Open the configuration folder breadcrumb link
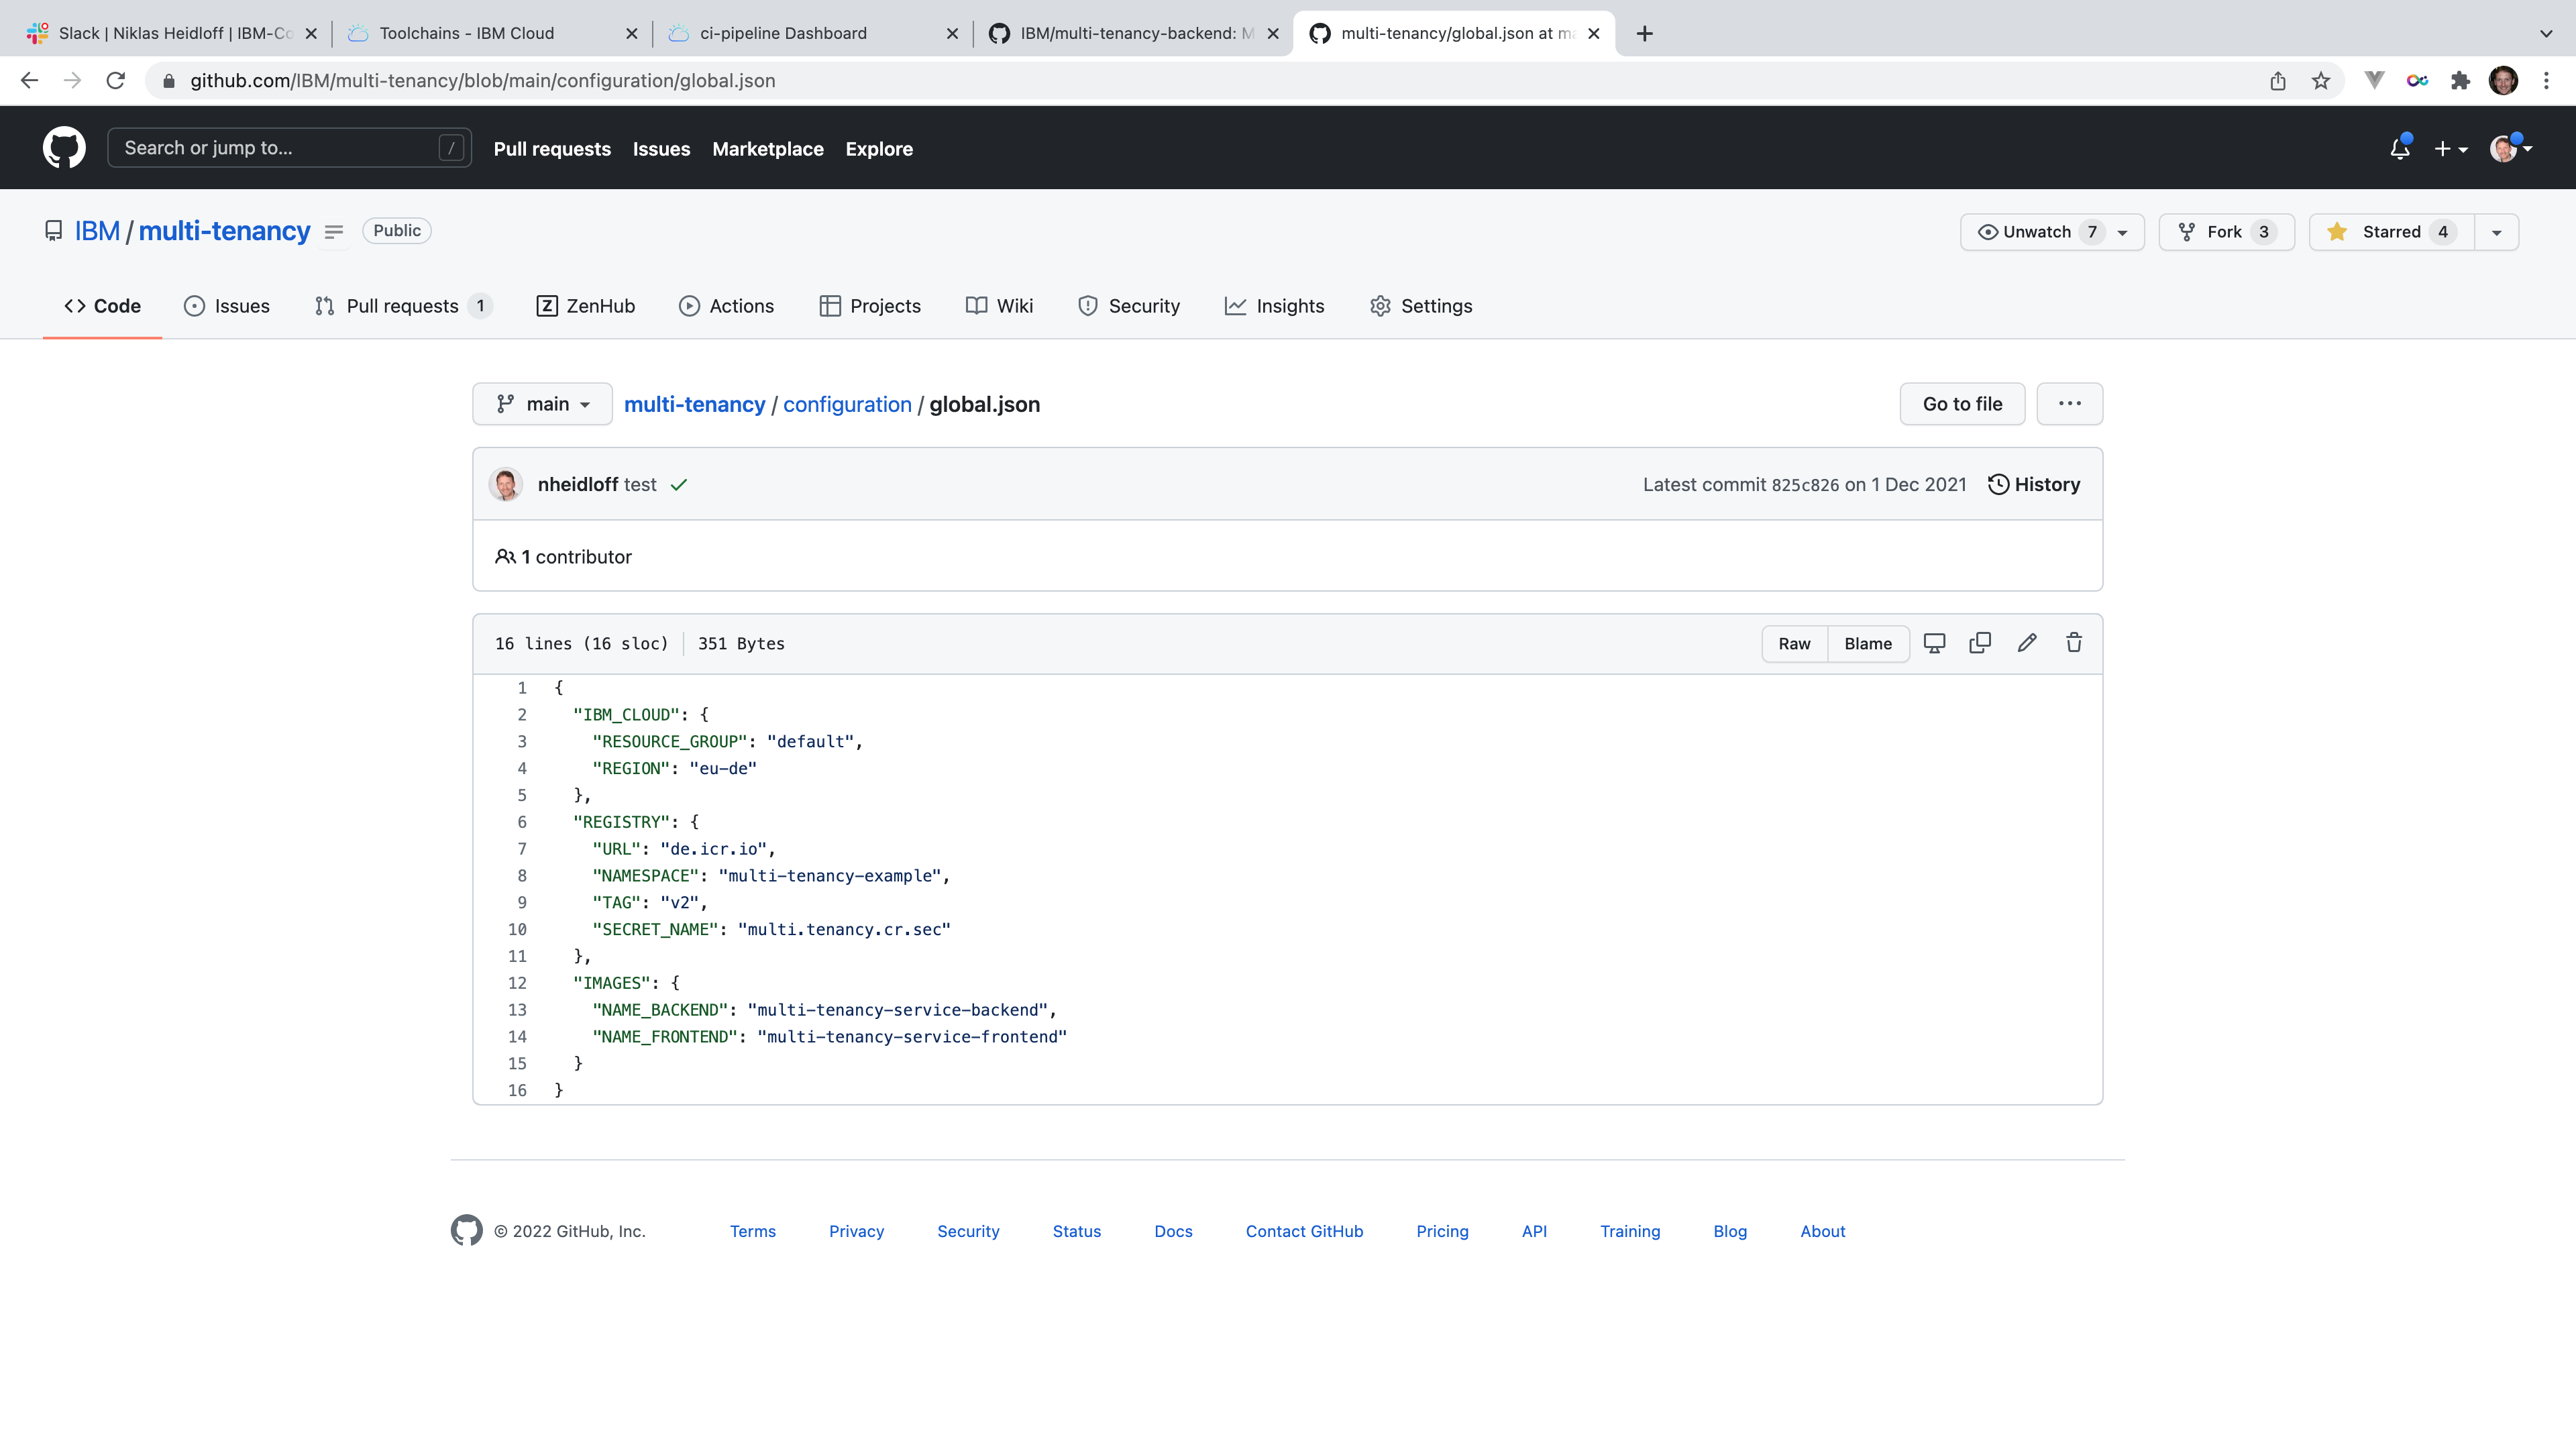This screenshot has height=1449, width=2576. pos(847,404)
